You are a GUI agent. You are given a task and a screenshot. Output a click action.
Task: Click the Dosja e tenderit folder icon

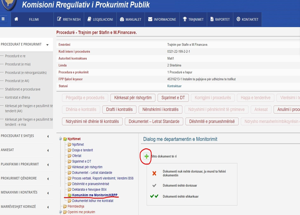(x=70, y=150)
